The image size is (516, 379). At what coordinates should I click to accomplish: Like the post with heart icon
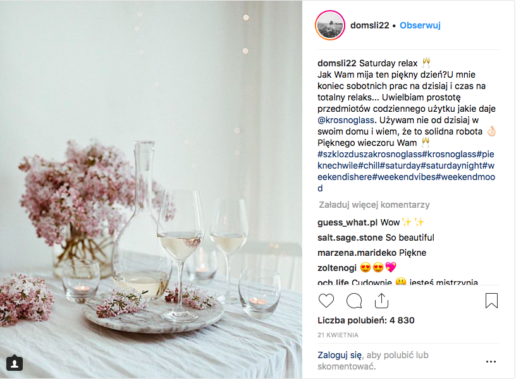(x=326, y=301)
